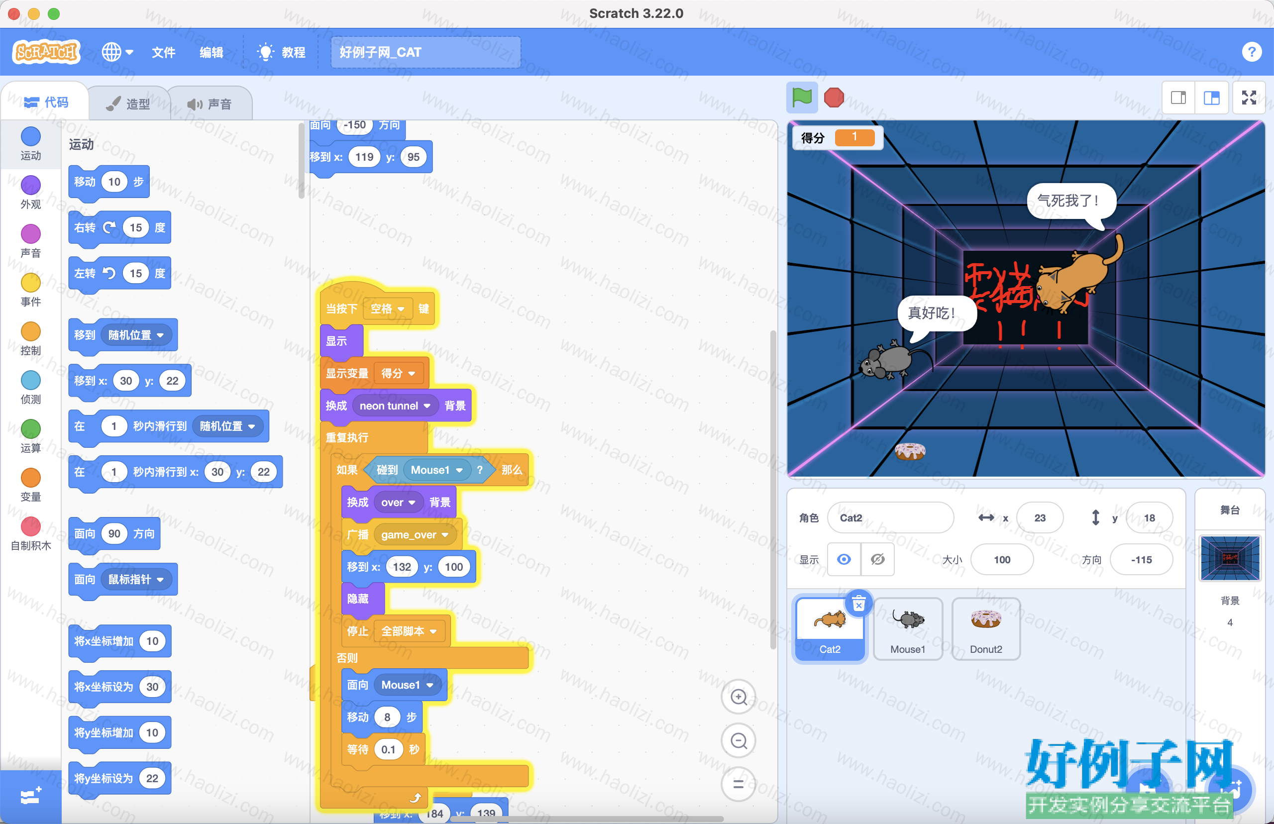Click the 面向 90 方向 palette block
This screenshot has width=1274, height=824.
point(114,533)
